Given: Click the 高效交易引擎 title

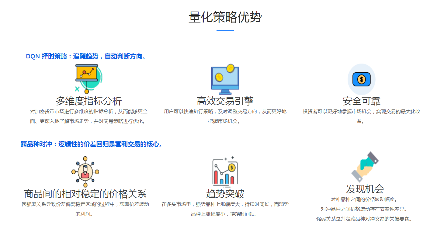Looking at the screenshot, I should [x=225, y=101].
